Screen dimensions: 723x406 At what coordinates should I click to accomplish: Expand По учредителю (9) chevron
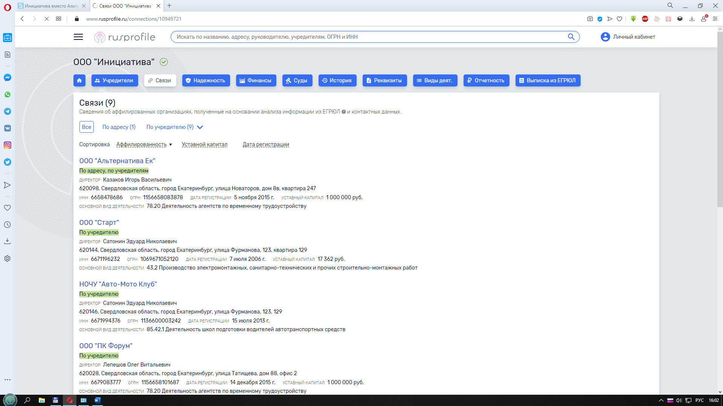[200, 127]
